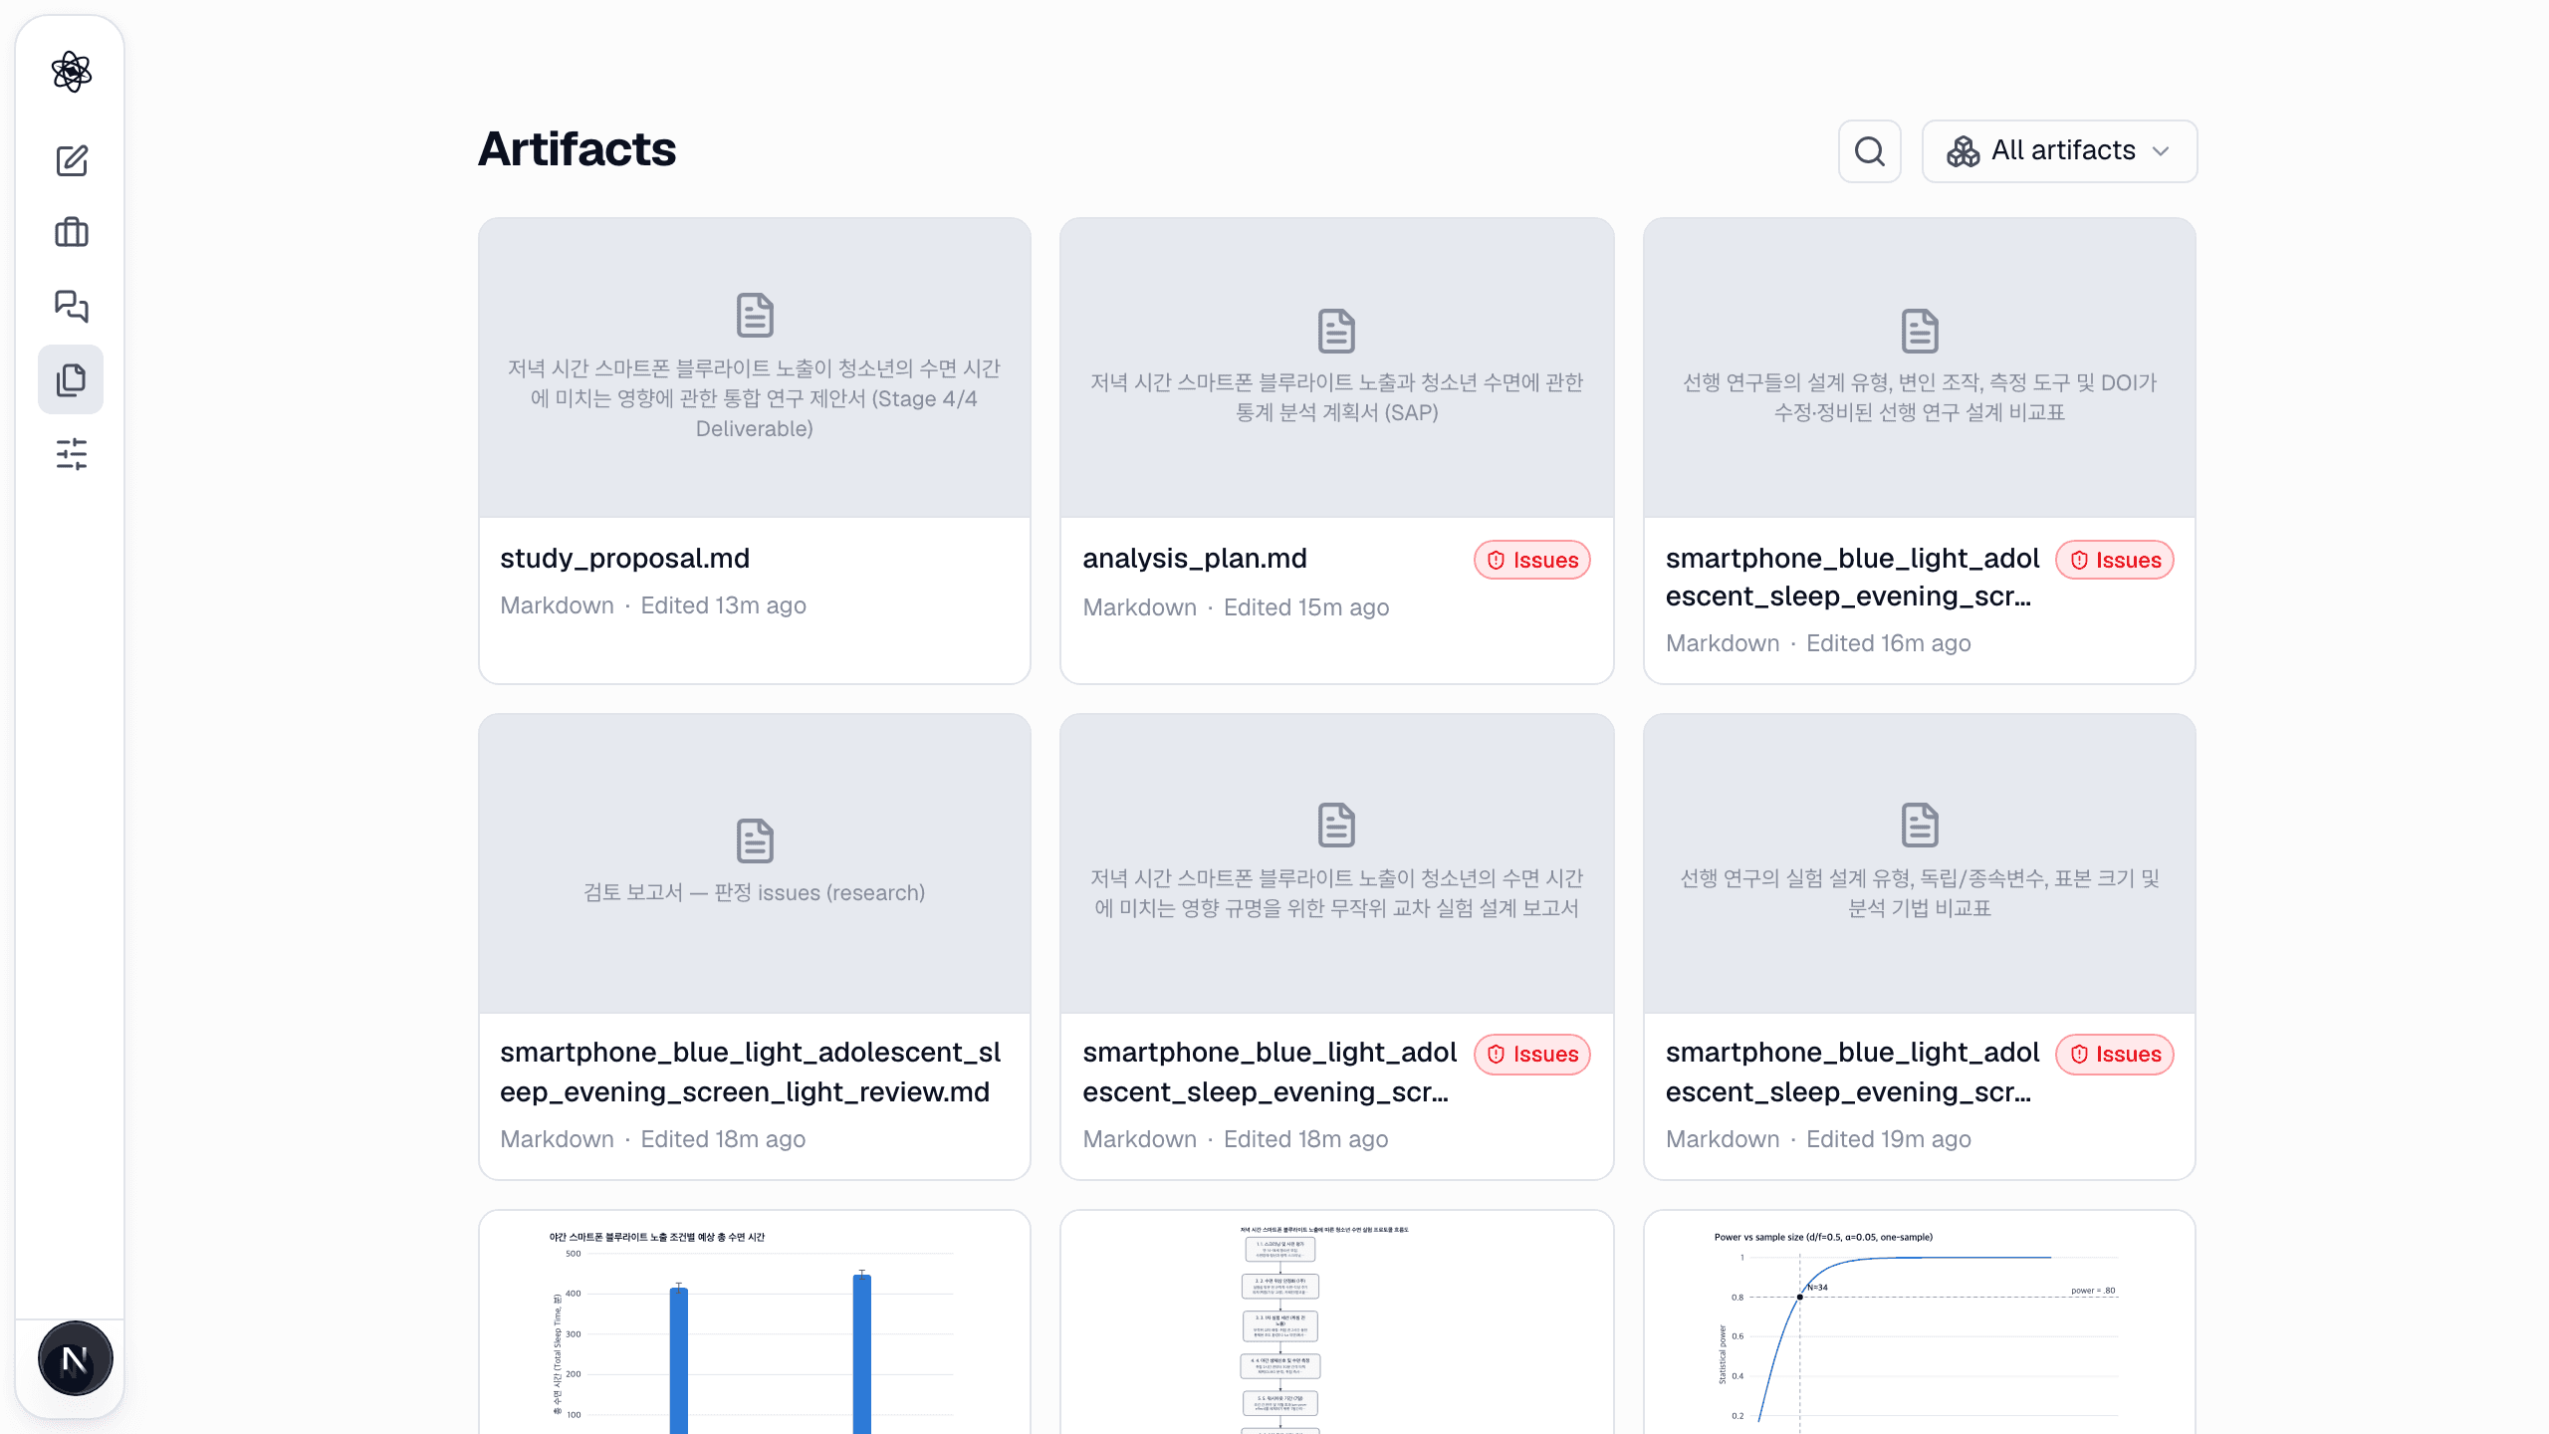Click Issues badge on analysis_plan.md
Image resolution: width=2549 pixels, height=1434 pixels.
pyautogui.click(x=1531, y=560)
